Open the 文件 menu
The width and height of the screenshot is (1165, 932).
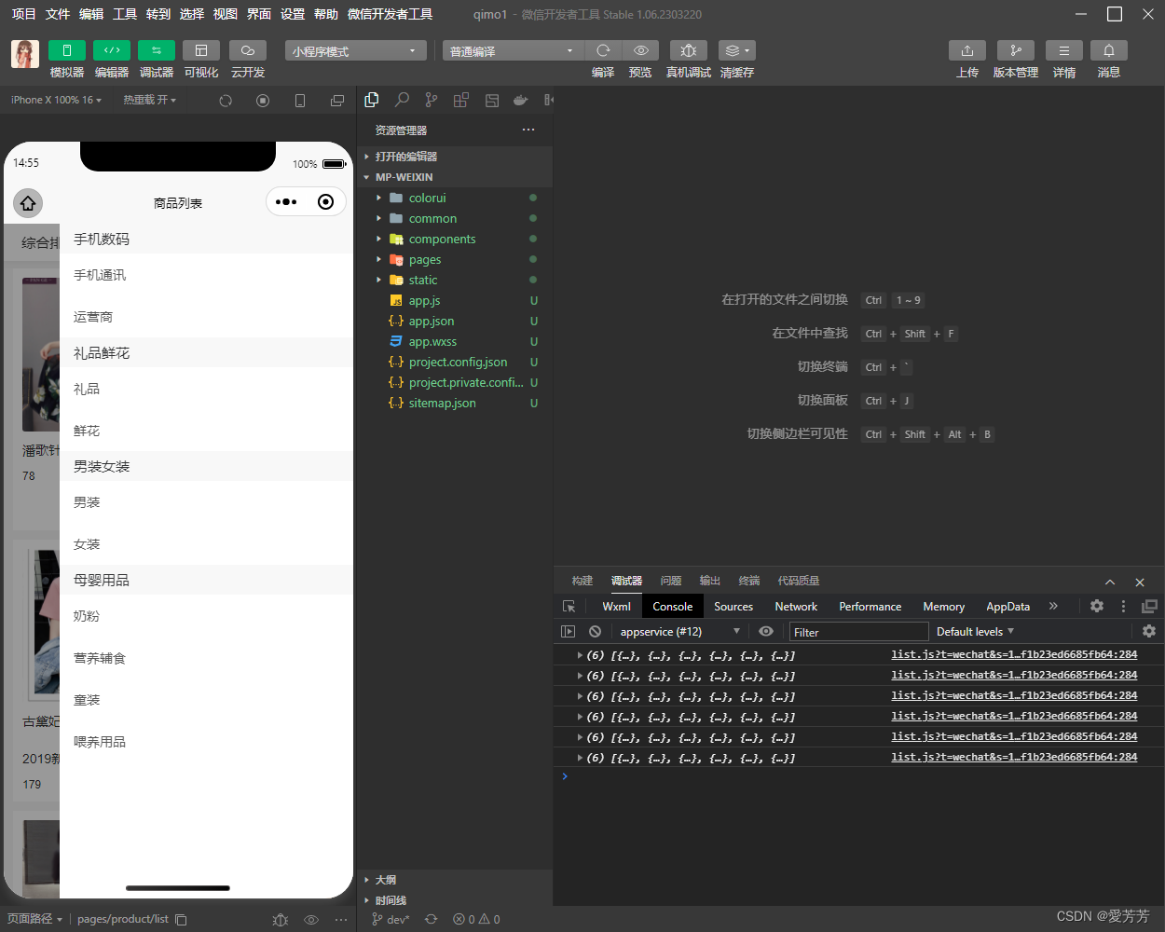tap(58, 14)
